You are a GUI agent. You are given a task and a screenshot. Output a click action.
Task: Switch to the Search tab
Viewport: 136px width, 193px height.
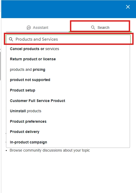coord(100,28)
